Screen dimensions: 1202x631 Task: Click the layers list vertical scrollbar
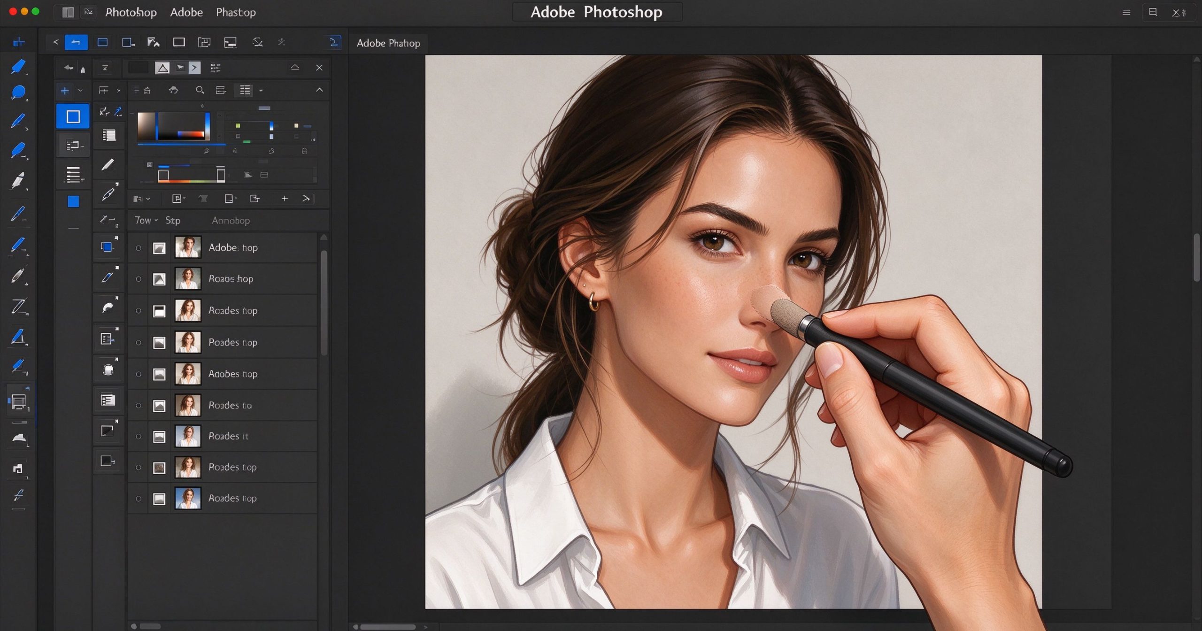point(324,303)
